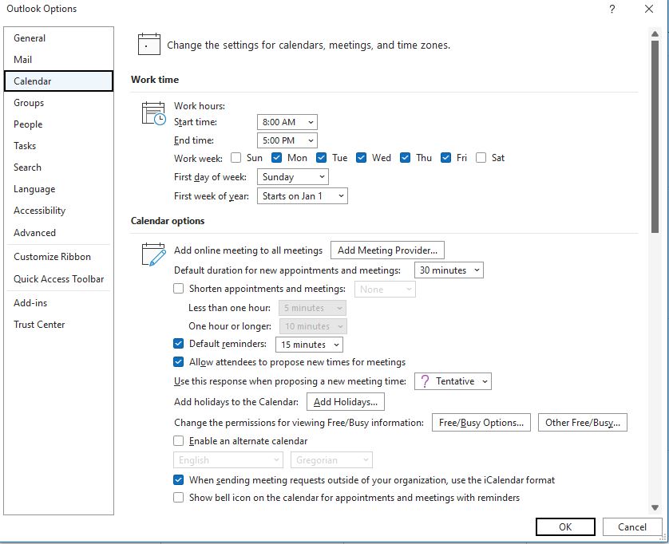The width and height of the screenshot is (669, 544).
Task: Toggle the iCalendar format checkbox
Action: click(x=178, y=479)
